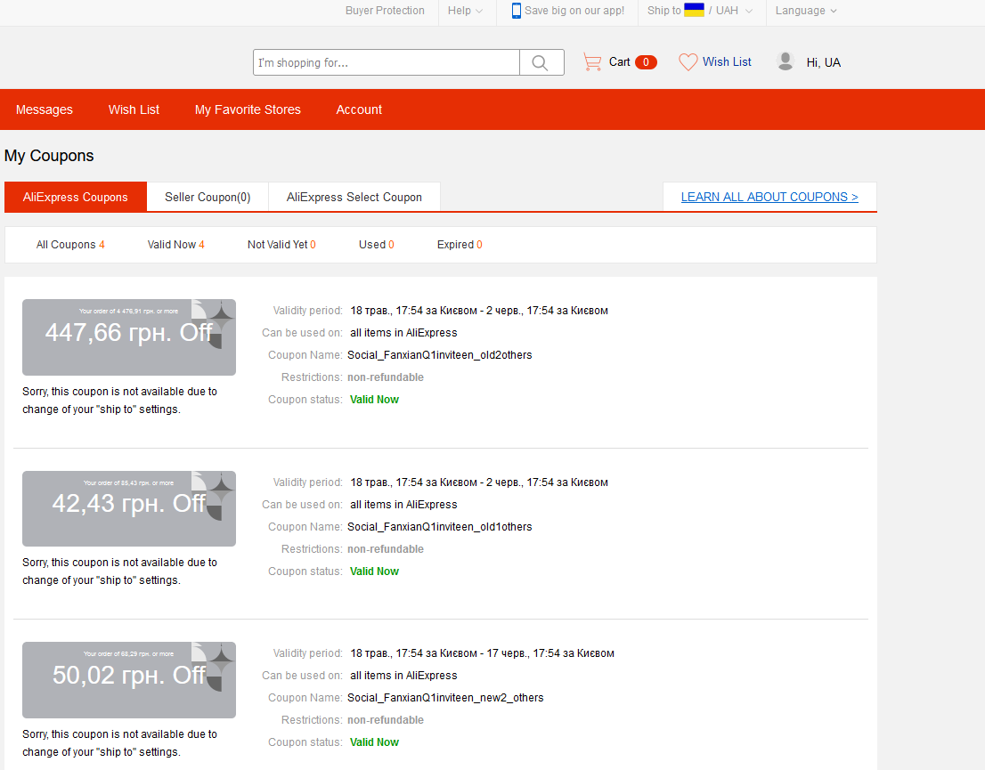The image size is (985, 770).
Task: Open 'LEARN ALL ABOUT COUPONS' link
Action: (769, 197)
